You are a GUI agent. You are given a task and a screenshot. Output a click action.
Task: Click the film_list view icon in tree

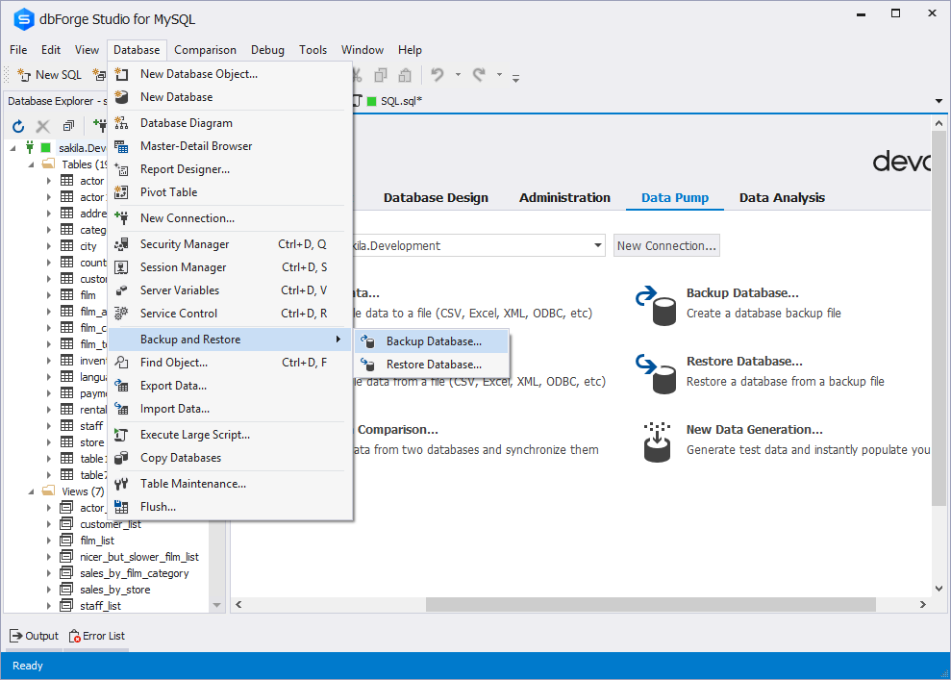pyautogui.click(x=66, y=541)
